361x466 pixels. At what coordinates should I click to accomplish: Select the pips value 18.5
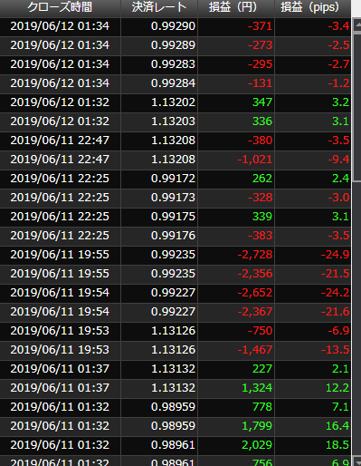pos(337,445)
